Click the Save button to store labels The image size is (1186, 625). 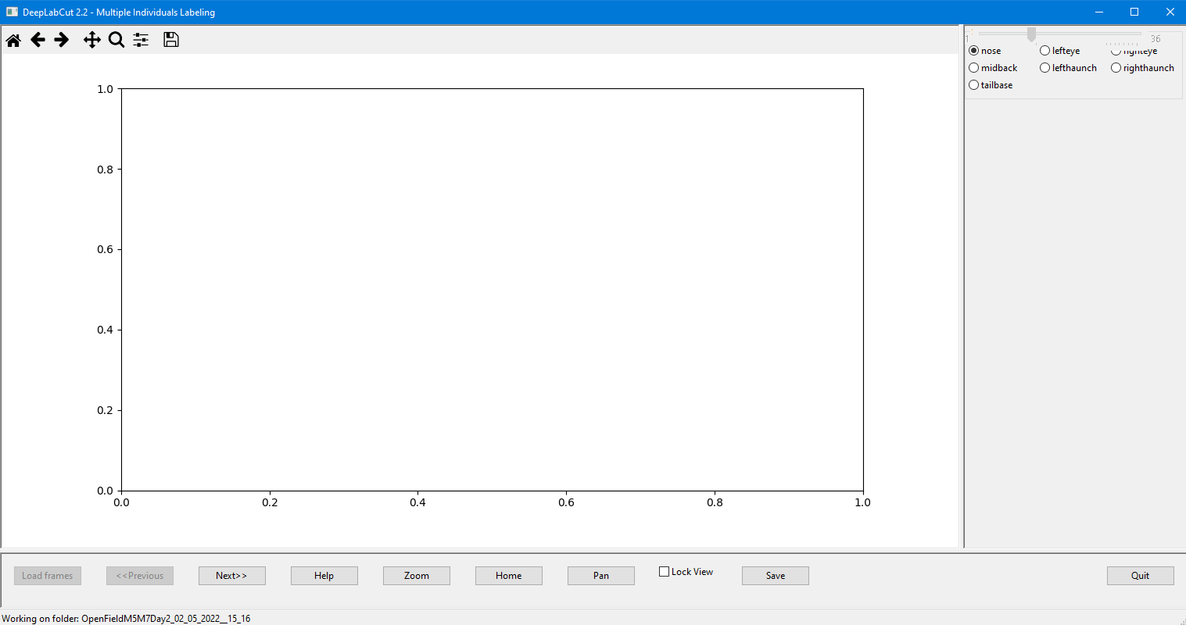click(x=775, y=575)
